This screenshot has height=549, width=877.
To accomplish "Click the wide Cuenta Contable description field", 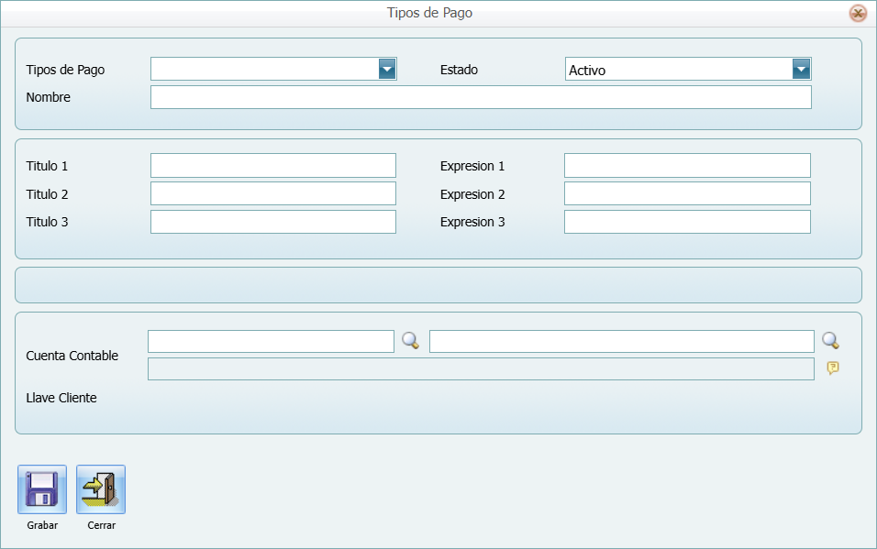I will pyautogui.click(x=621, y=341).
